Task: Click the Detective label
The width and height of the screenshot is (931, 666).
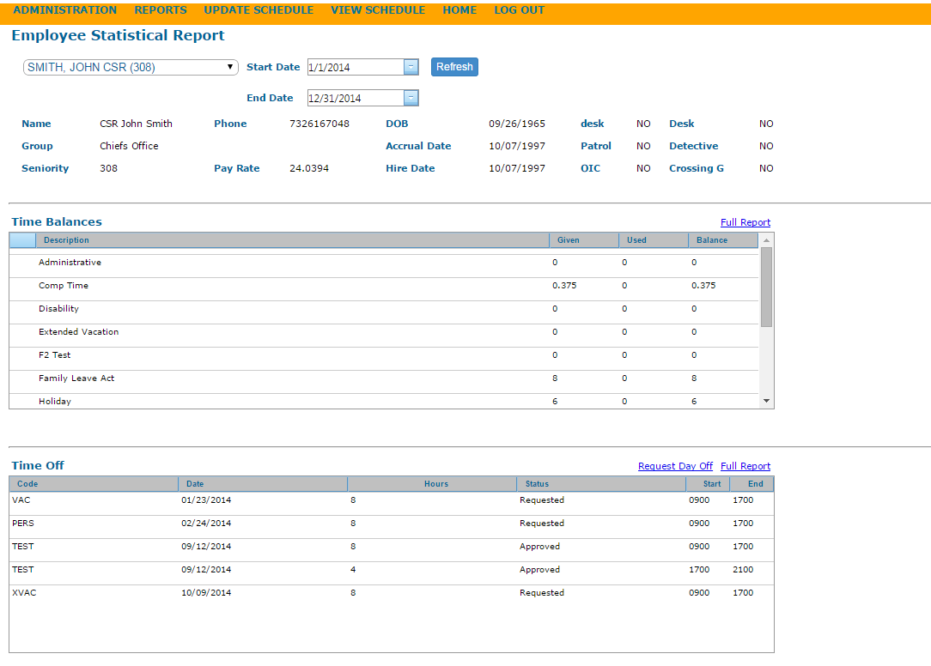Action: click(693, 146)
